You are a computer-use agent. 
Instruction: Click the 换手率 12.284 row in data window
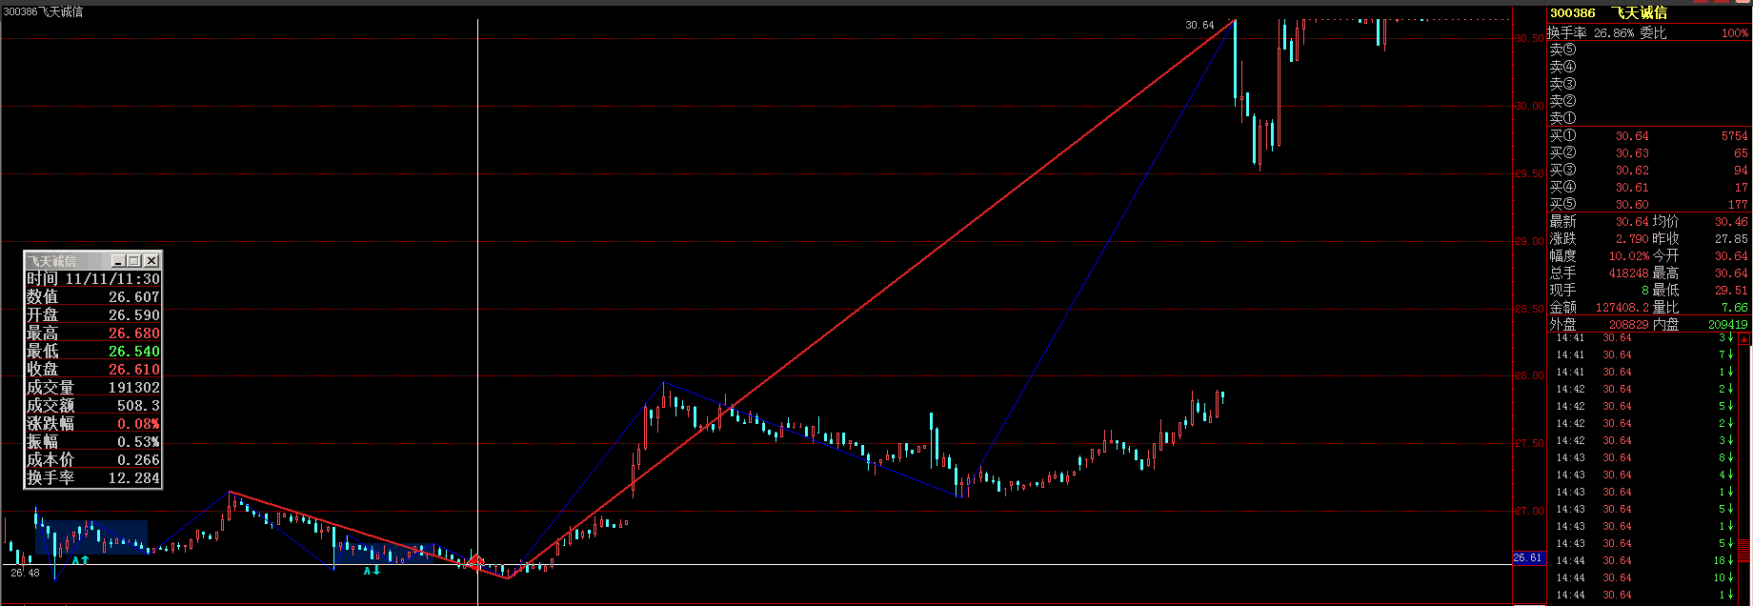(93, 478)
